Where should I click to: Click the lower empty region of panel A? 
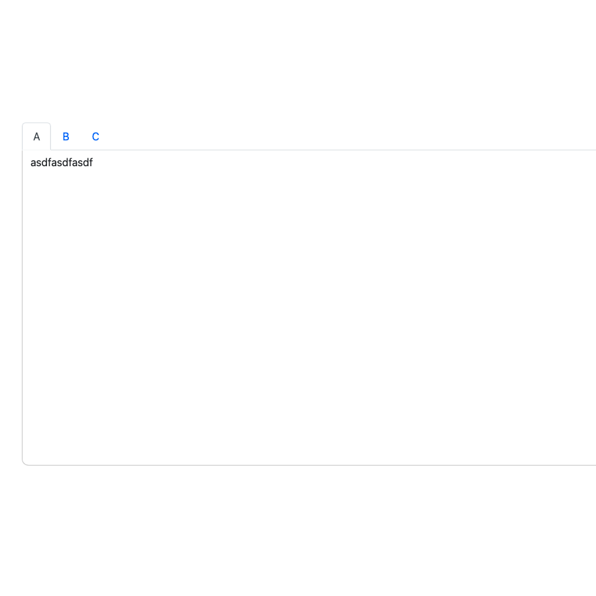pyautogui.click(x=309, y=424)
